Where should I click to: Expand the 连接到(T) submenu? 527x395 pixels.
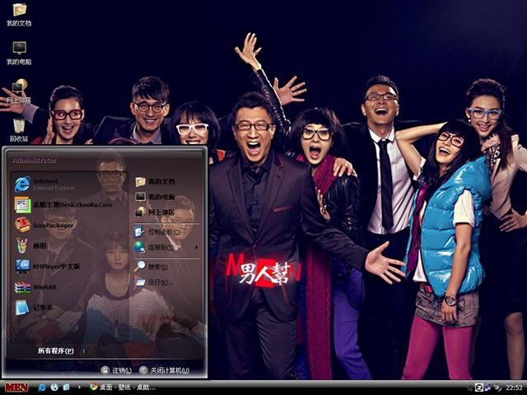166,247
